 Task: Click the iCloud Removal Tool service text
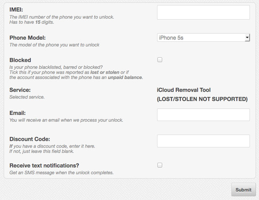183,90
